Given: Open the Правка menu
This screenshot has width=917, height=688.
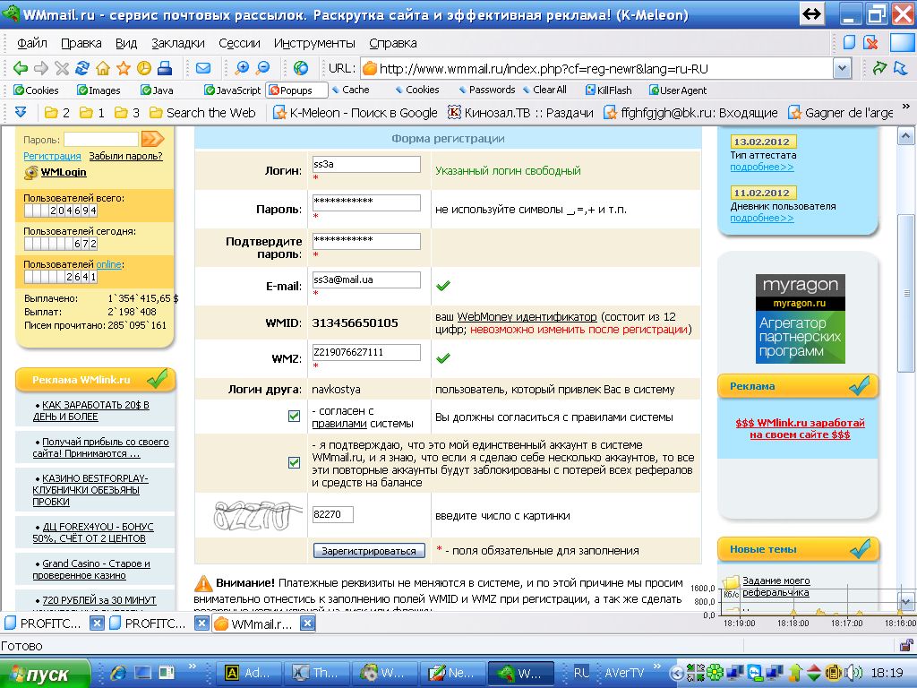Looking at the screenshot, I should coord(81,43).
